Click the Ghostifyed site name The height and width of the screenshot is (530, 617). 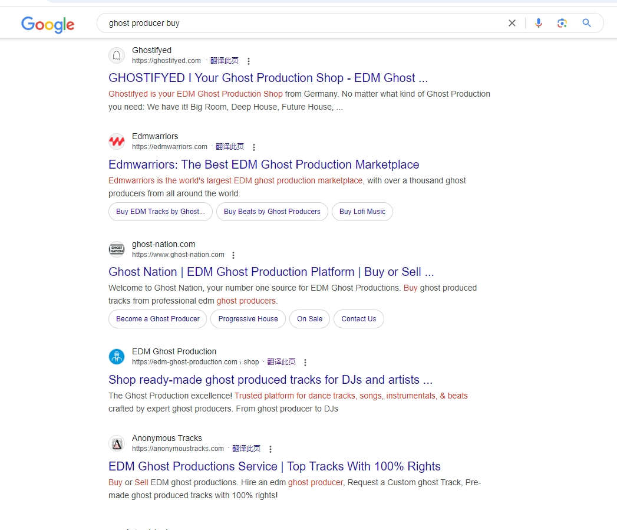(152, 50)
